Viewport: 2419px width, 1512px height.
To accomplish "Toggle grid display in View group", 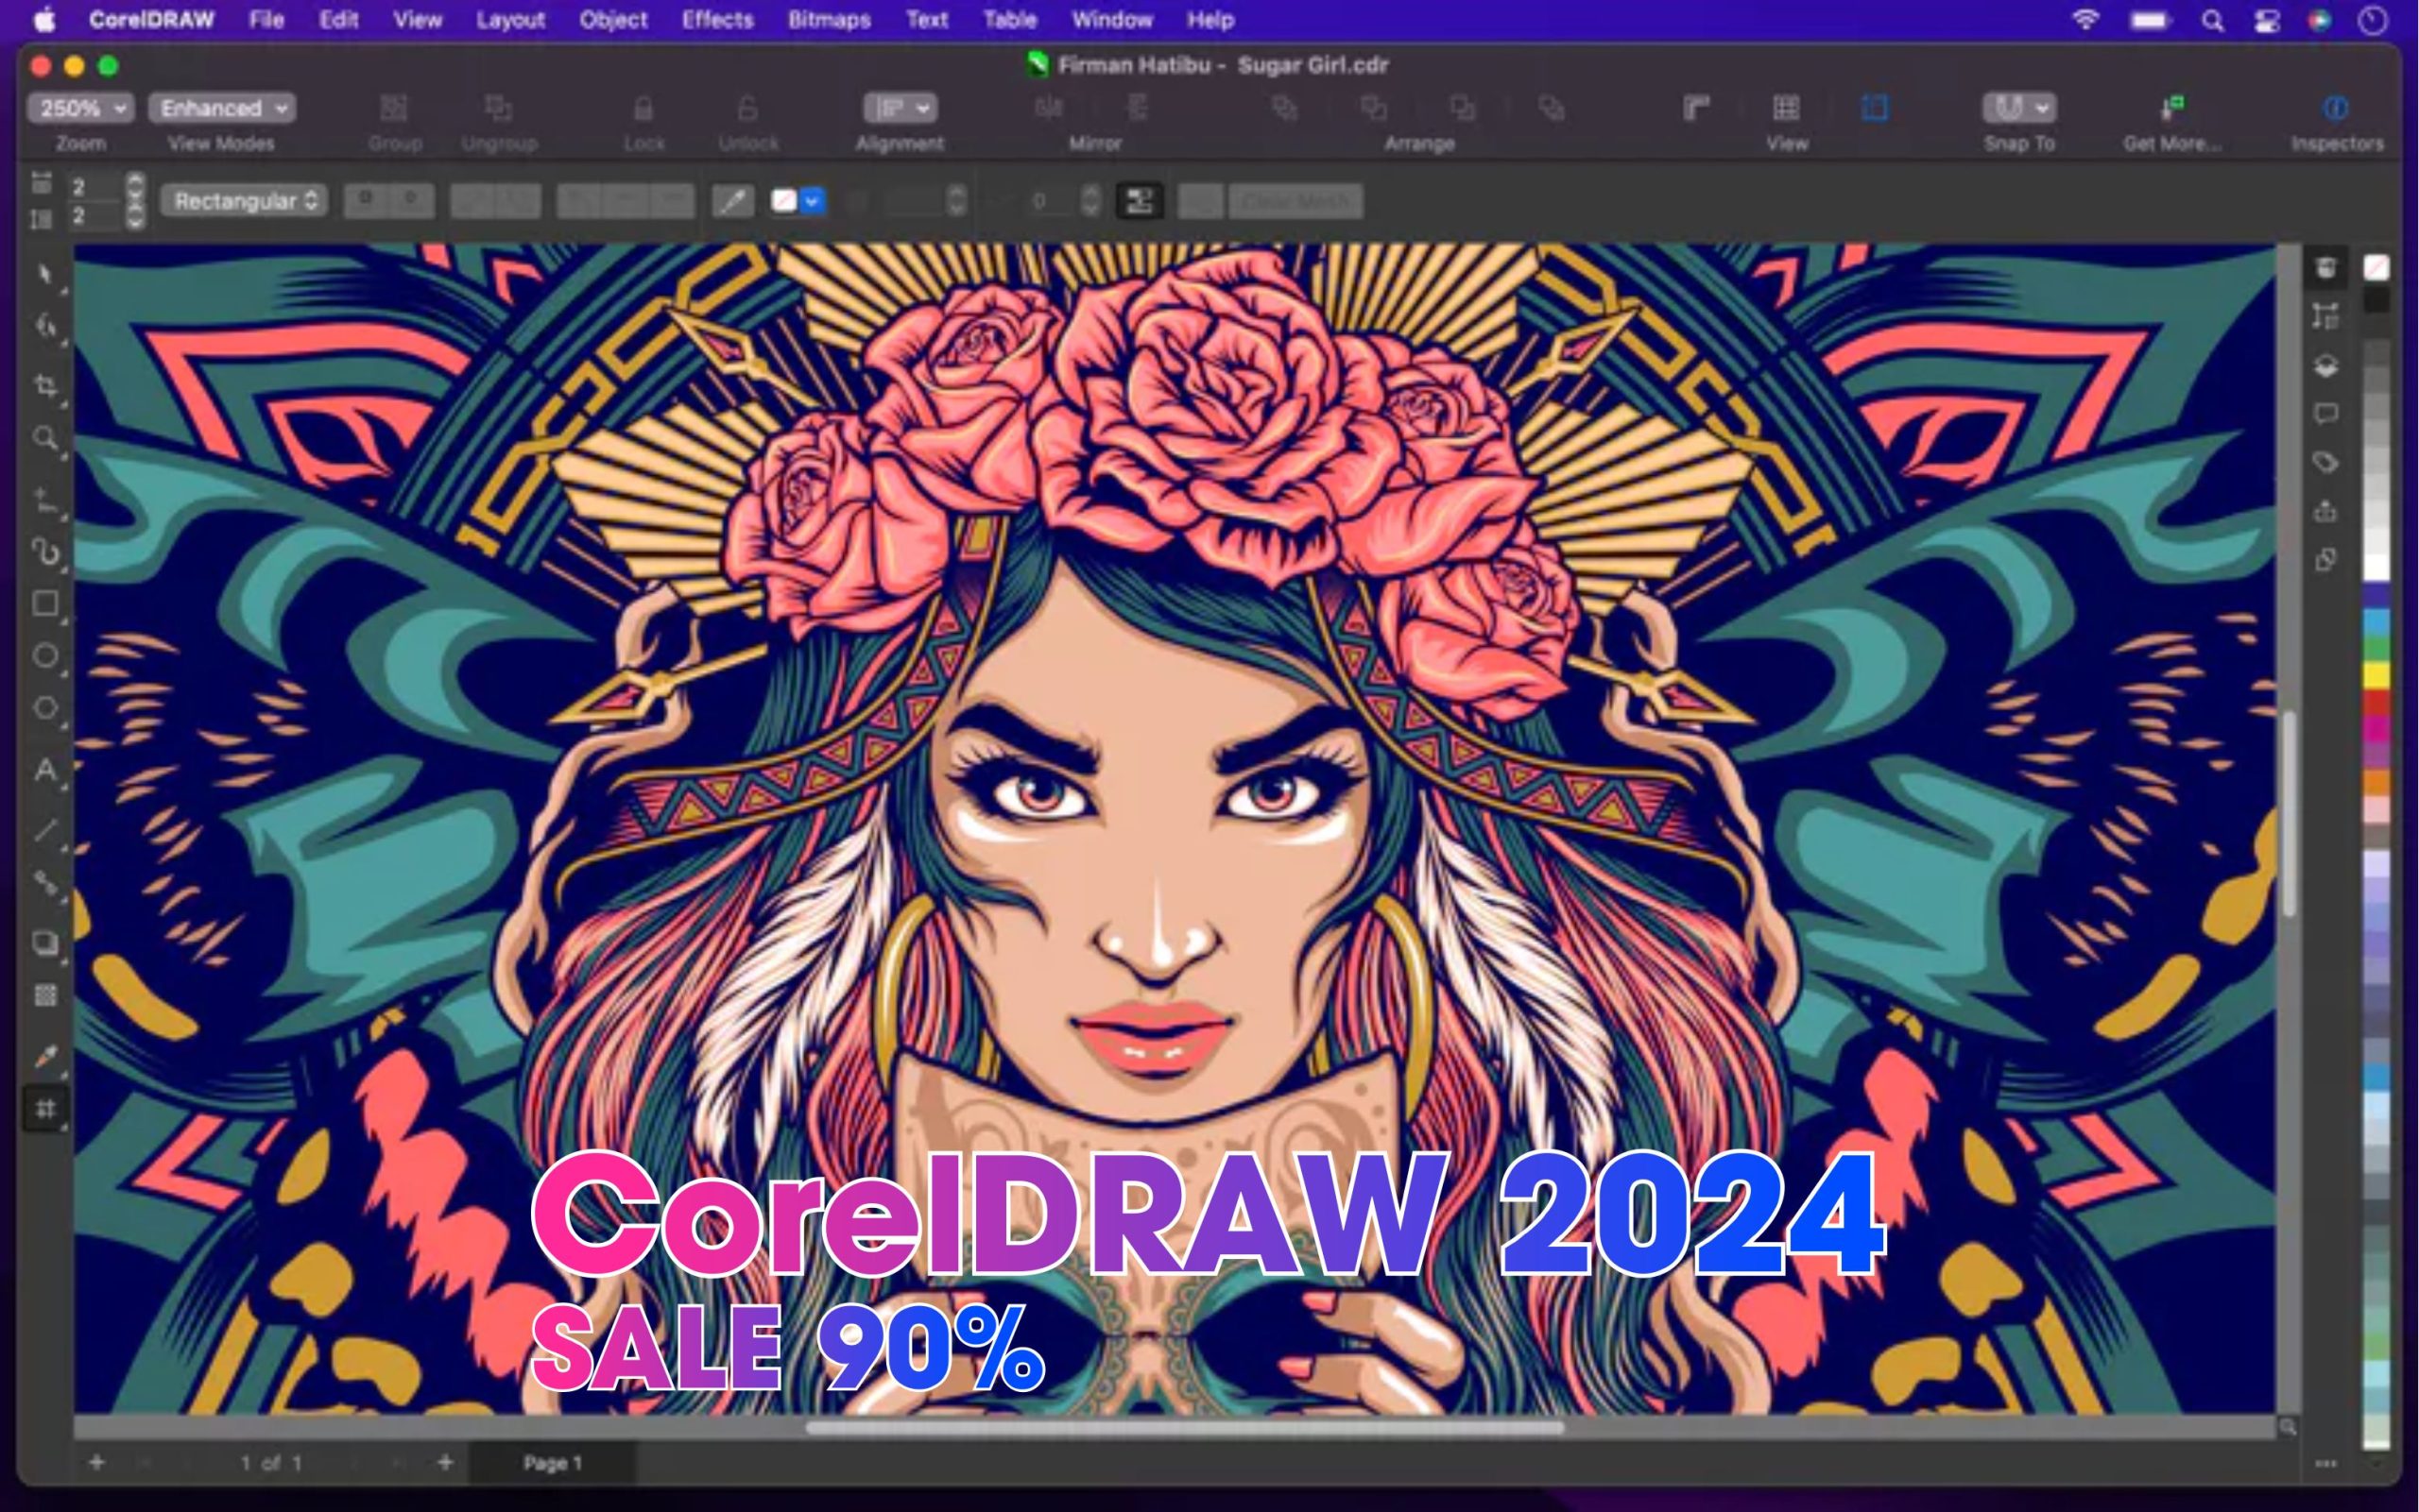I will pos(1786,107).
